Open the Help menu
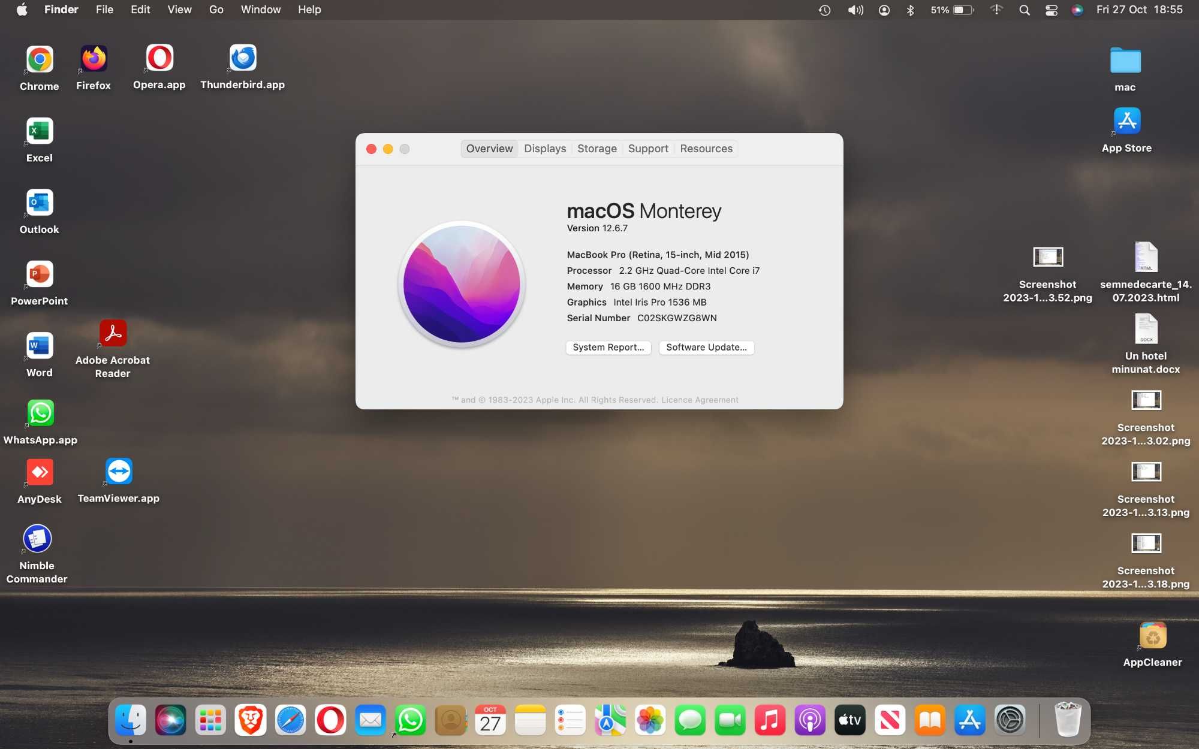Image resolution: width=1199 pixels, height=749 pixels. (310, 10)
